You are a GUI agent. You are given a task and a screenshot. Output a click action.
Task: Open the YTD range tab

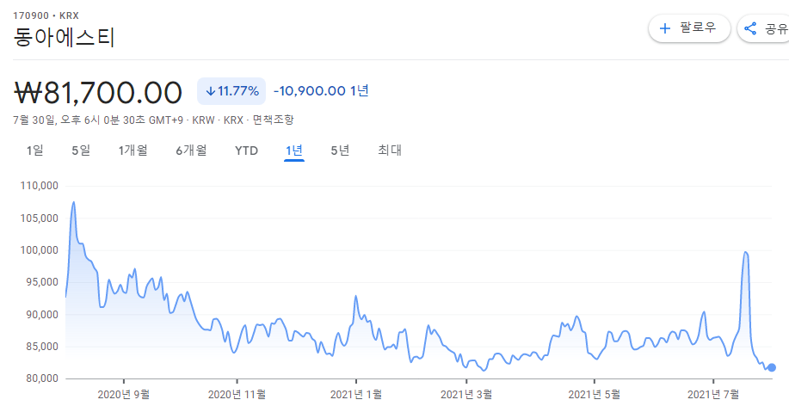point(247,151)
